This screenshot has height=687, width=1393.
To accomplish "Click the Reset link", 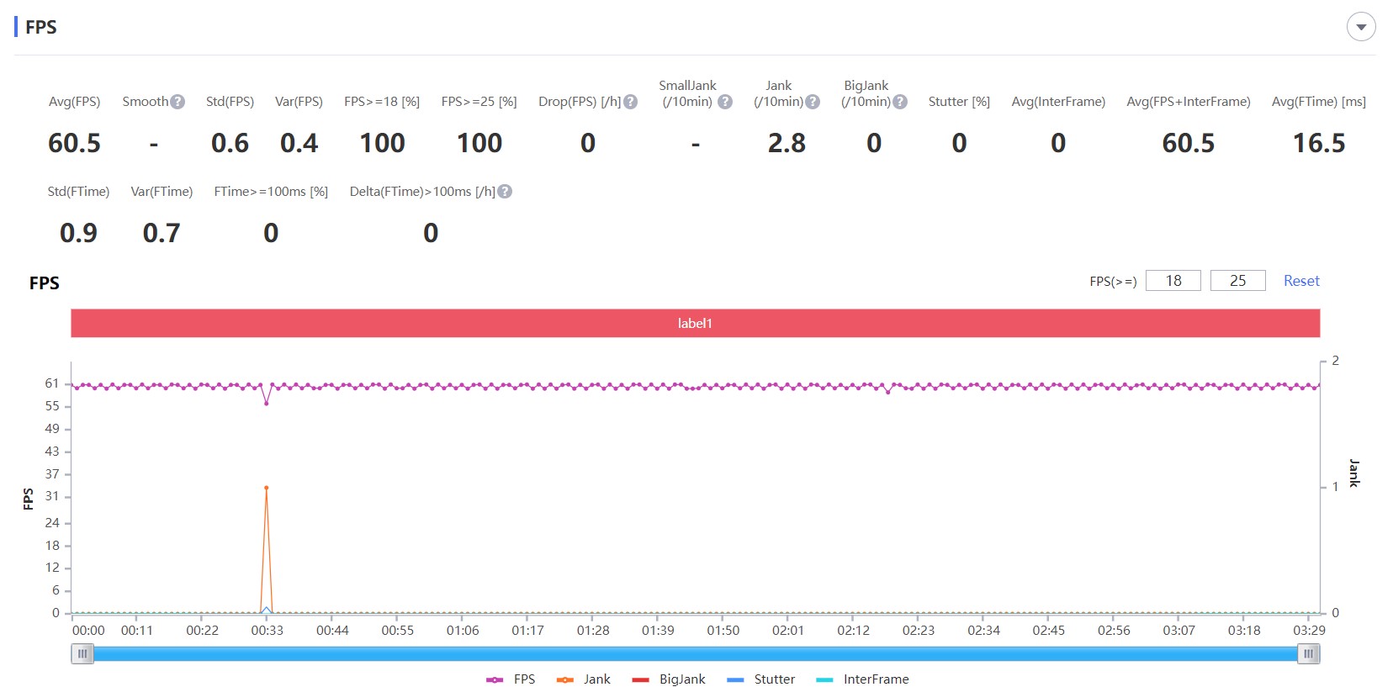I will tap(1301, 281).
